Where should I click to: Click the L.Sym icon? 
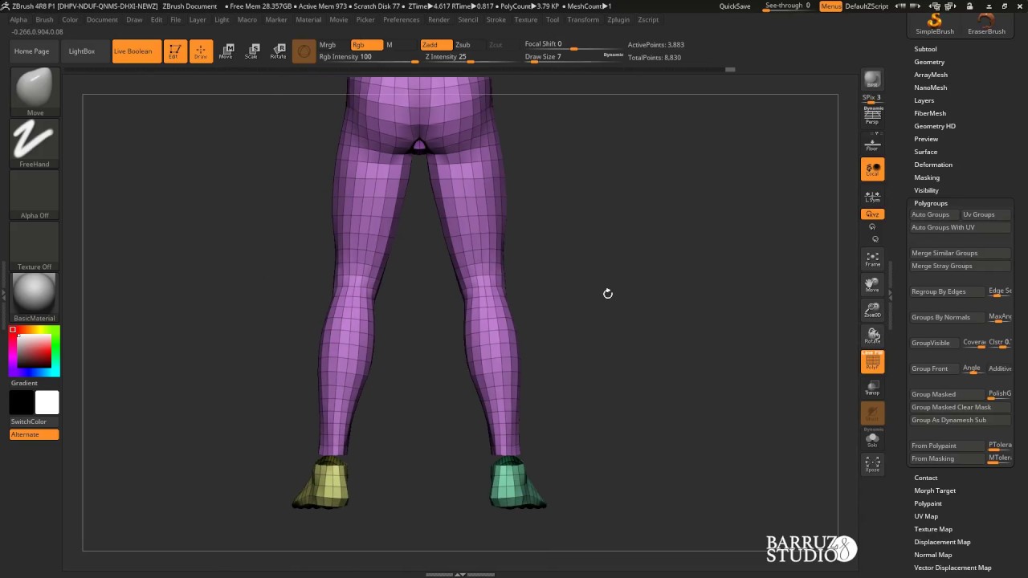click(x=872, y=196)
